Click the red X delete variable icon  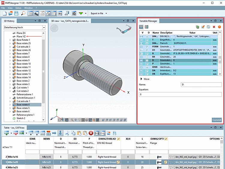[214, 27]
